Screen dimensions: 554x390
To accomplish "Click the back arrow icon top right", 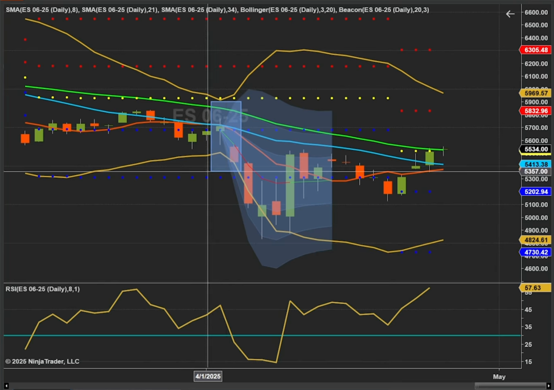I will coord(510,14).
